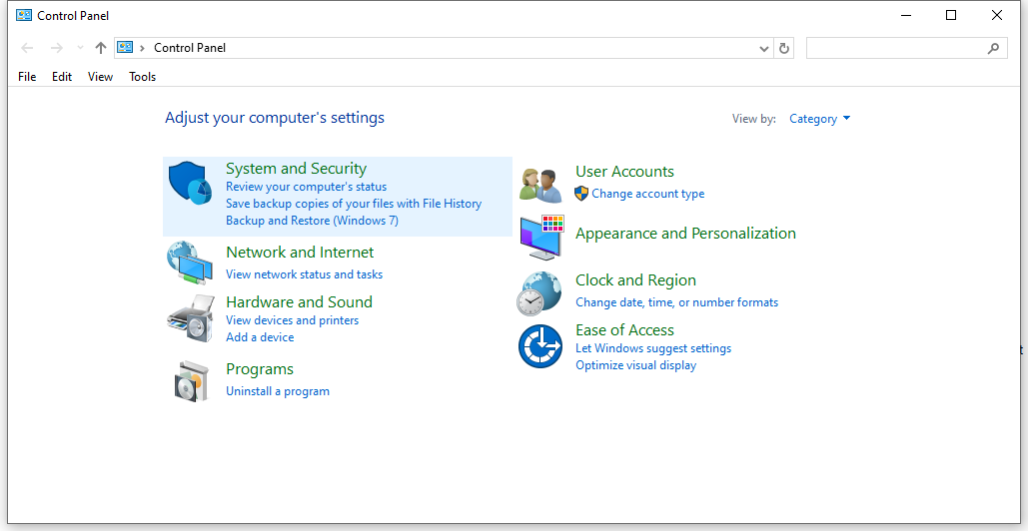Open the File menu
The height and width of the screenshot is (531, 1028).
(27, 77)
